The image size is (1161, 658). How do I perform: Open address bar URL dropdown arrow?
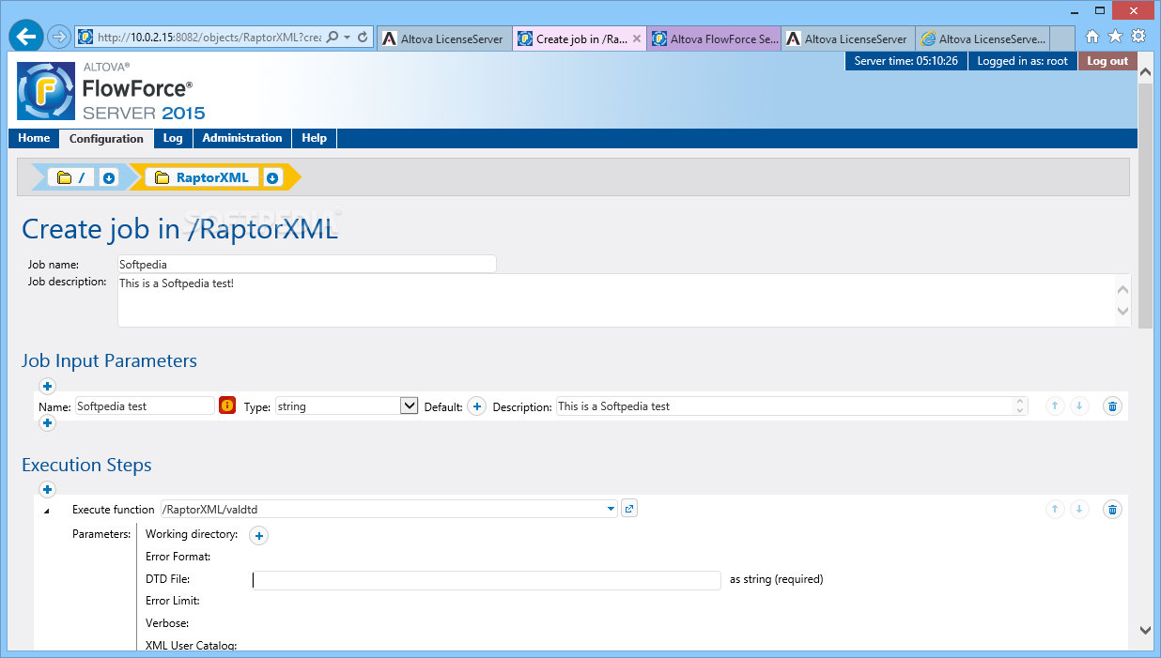point(348,38)
